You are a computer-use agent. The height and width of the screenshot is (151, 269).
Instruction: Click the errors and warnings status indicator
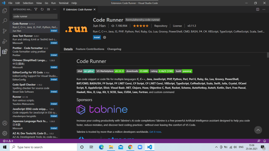coord(8,141)
